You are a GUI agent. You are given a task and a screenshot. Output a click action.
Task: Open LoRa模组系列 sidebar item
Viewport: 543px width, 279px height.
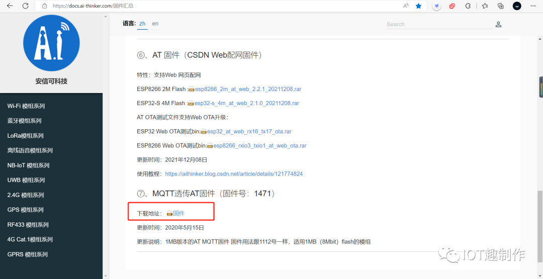pyautogui.click(x=25, y=136)
